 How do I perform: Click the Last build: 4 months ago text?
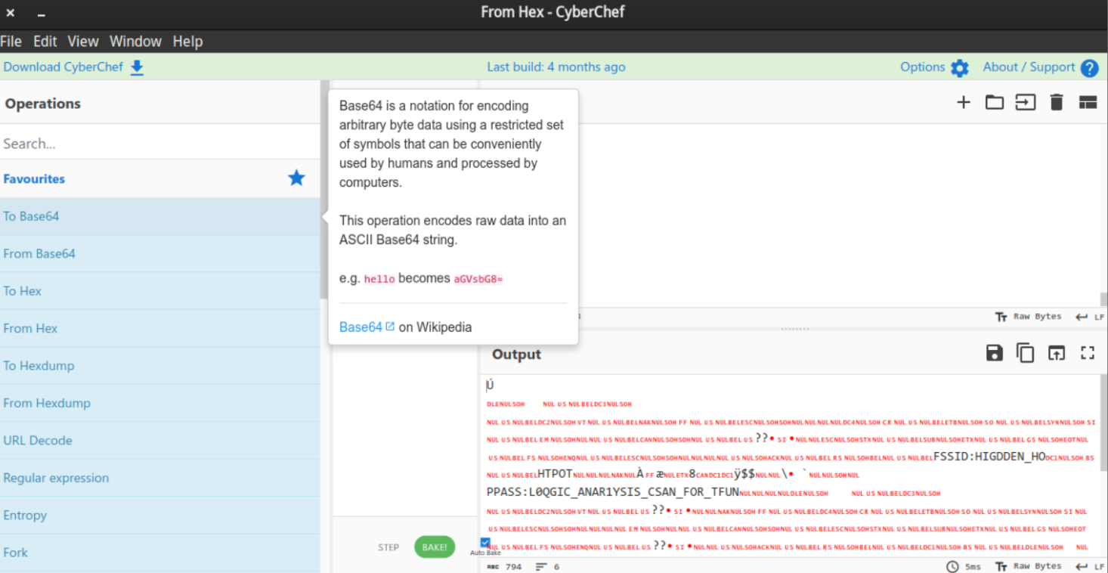tap(556, 67)
